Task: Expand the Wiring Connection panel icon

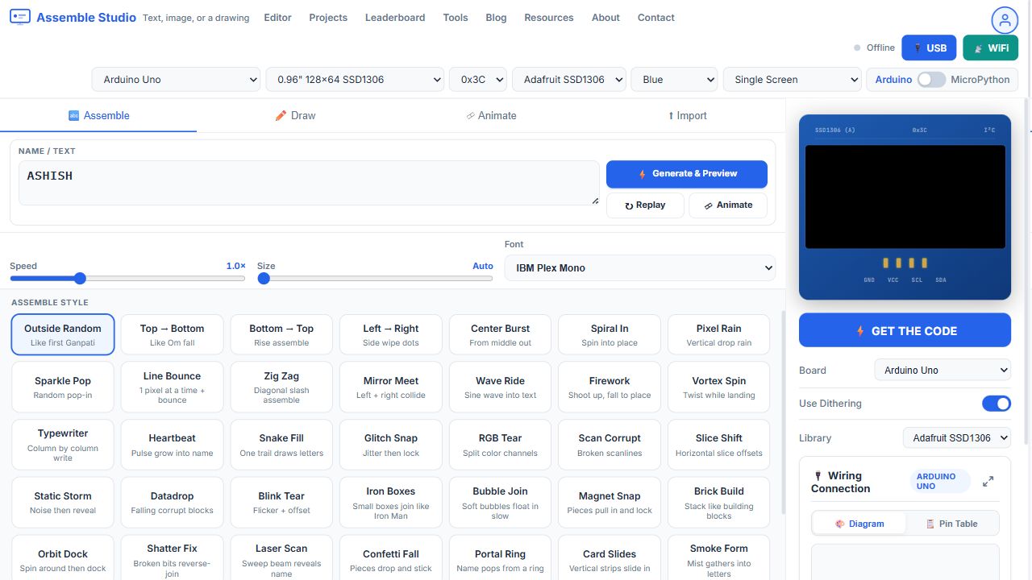Action: tap(988, 482)
